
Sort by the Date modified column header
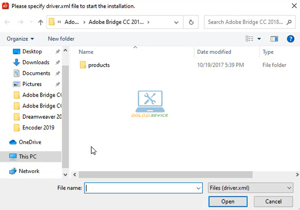[214, 52]
